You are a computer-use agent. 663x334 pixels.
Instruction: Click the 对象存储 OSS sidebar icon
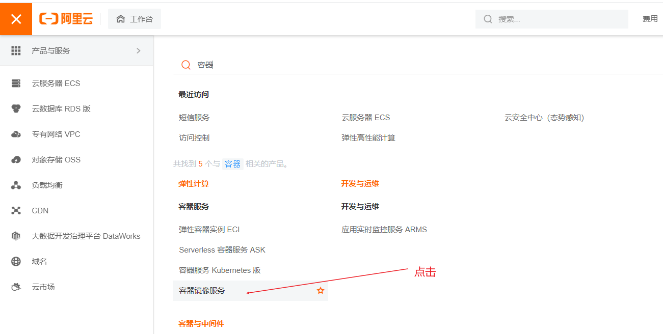16,159
